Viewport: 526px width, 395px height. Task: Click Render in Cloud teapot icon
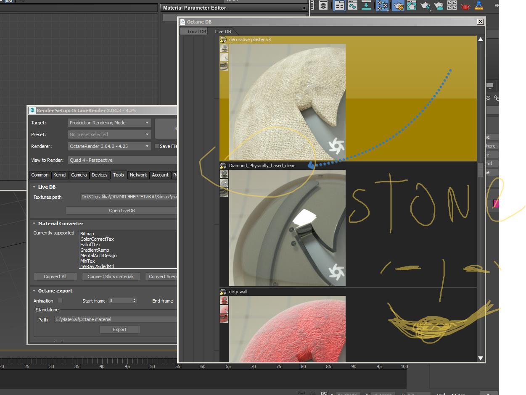click(439, 5)
